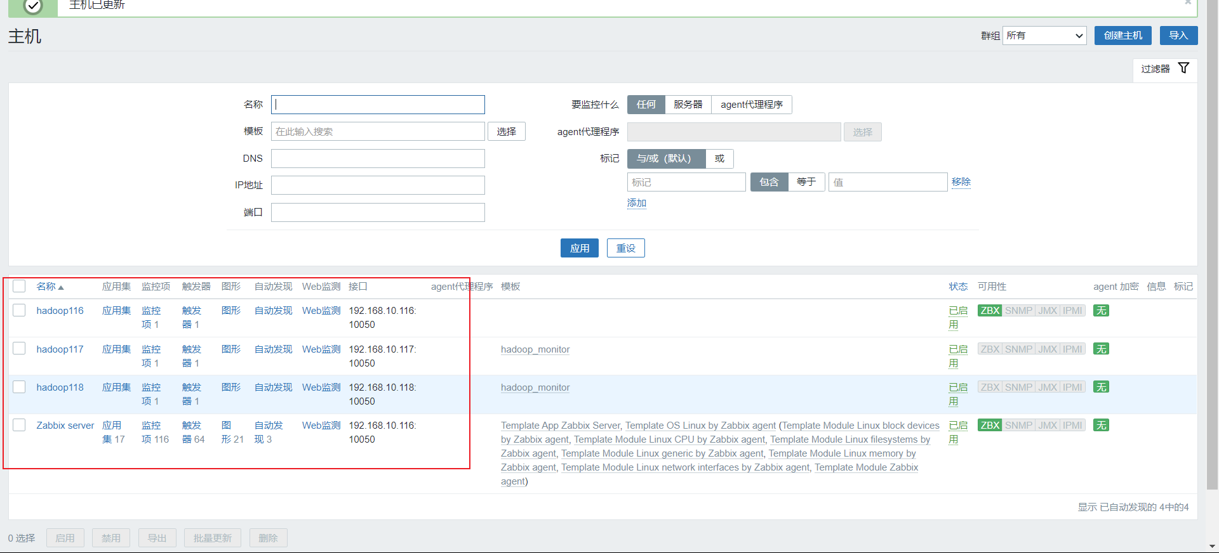The image size is (1219, 553).
Task: Open 触发器 1 for hadoop118
Action: pyautogui.click(x=192, y=394)
